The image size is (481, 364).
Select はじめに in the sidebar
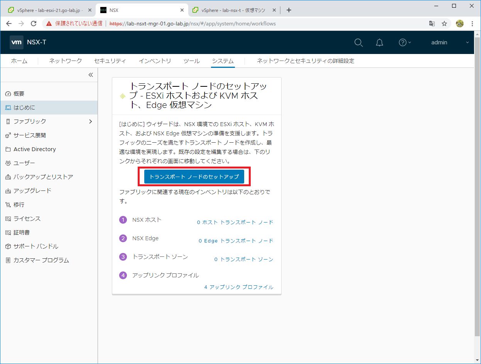(x=49, y=108)
